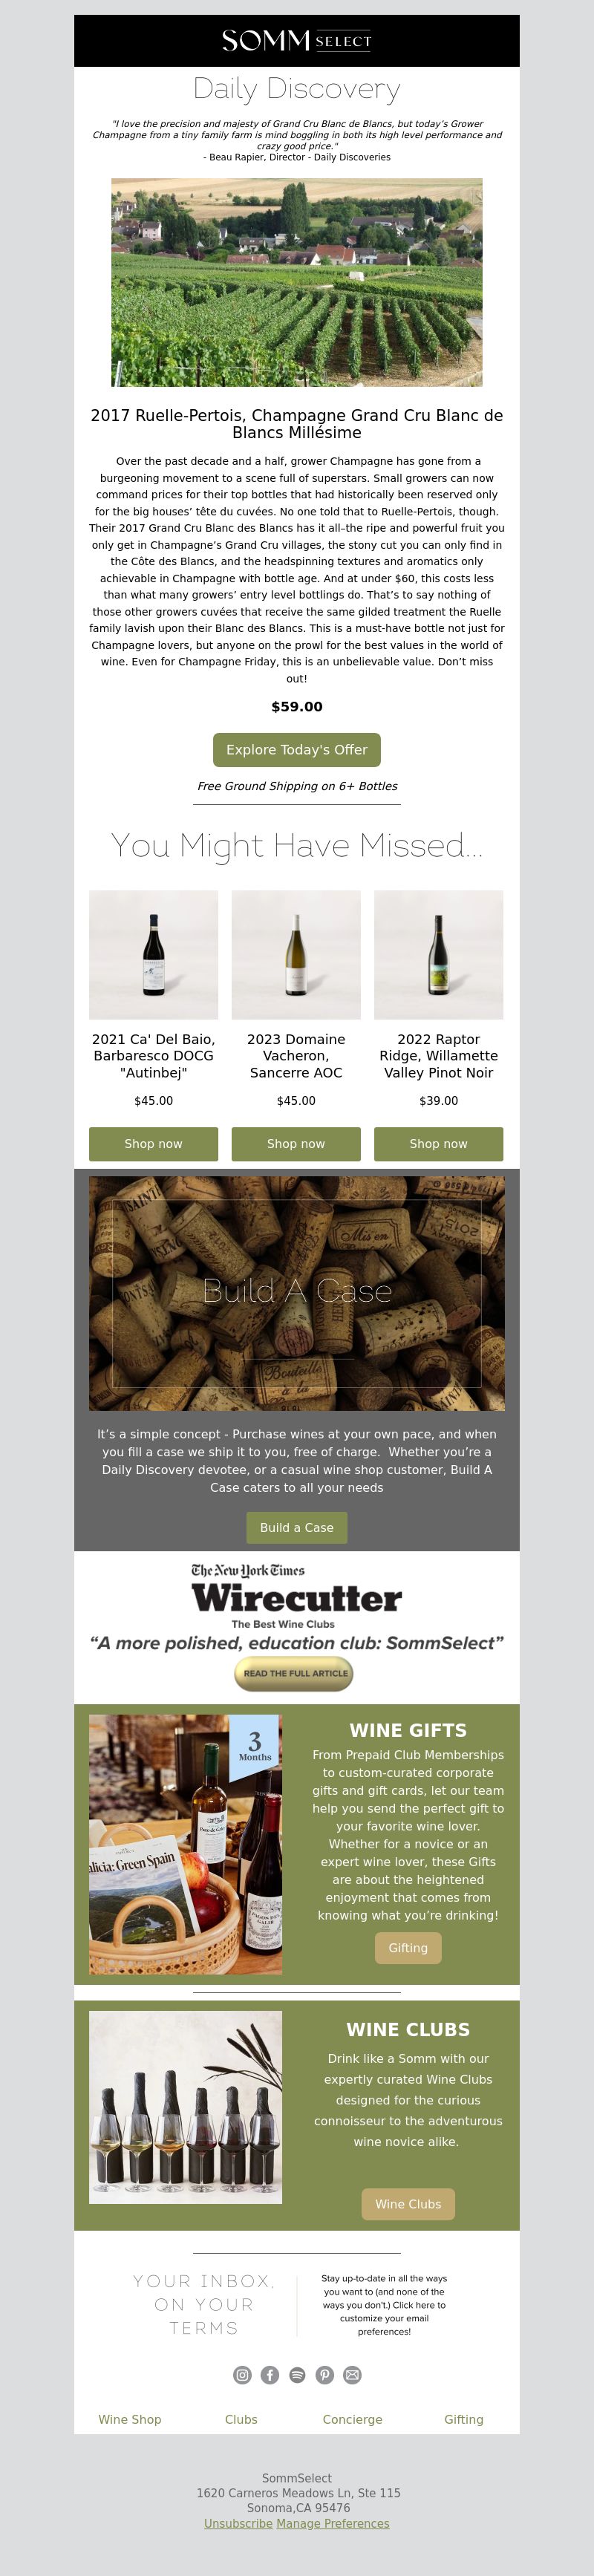Screen dimensions: 594x2576
Task: Click the Unsubscribe link
Action: 238,2524
